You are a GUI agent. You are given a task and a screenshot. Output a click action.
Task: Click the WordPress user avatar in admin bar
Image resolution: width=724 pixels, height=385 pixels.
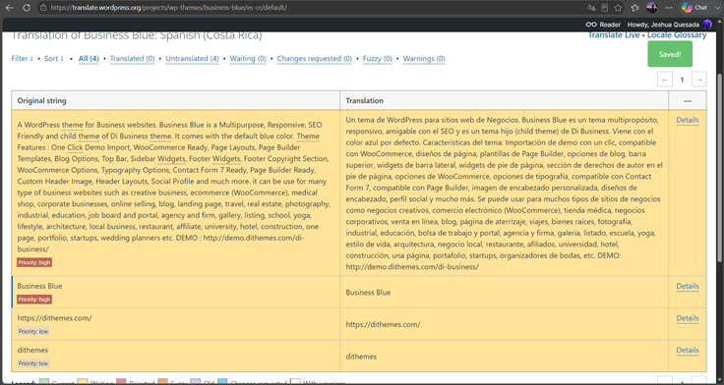(707, 25)
